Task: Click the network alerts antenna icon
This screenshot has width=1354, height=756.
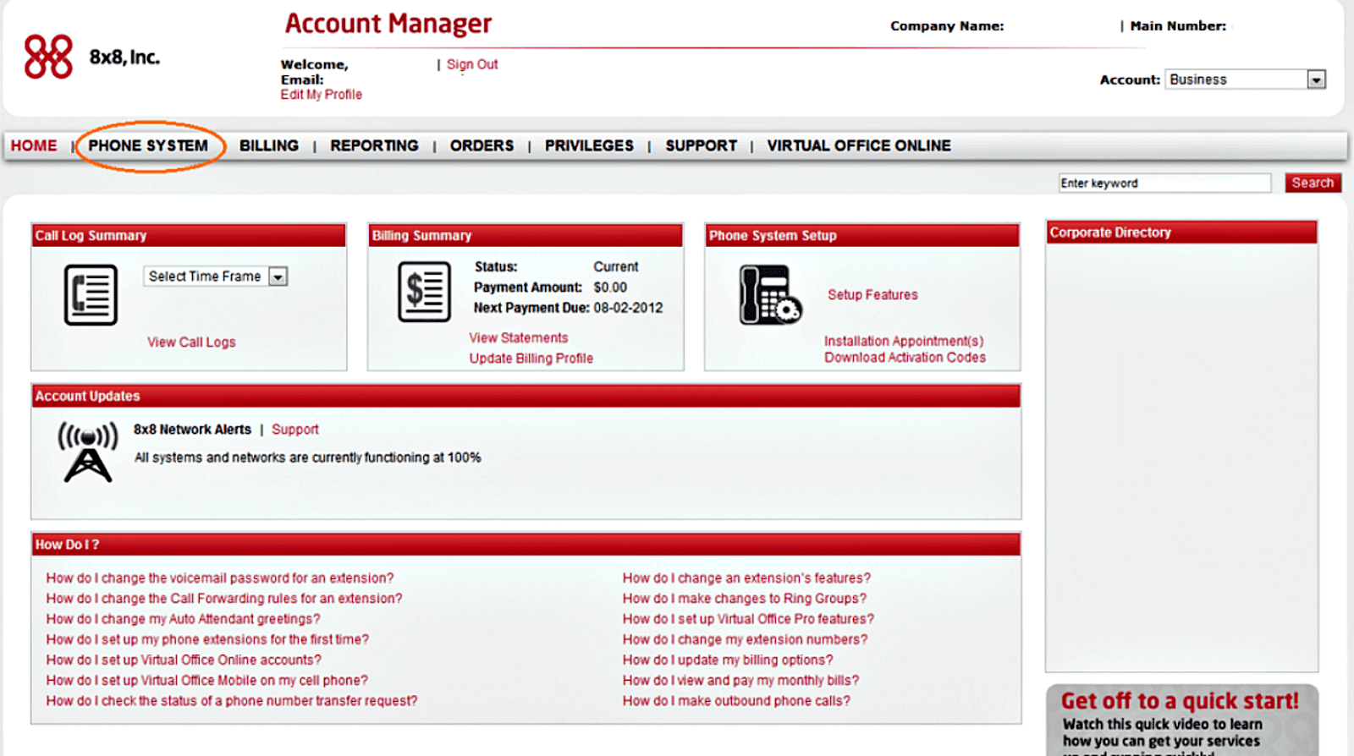Action: [x=88, y=452]
